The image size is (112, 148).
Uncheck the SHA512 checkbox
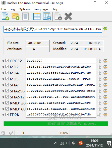(7, 97)
